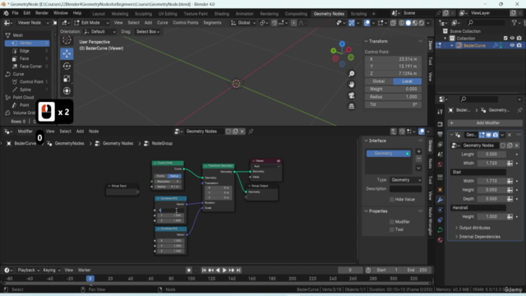The height and width of the screenshot is (296, 526).
Task: Jump to the end frame in timeline
Action: [x=238, y=271]
